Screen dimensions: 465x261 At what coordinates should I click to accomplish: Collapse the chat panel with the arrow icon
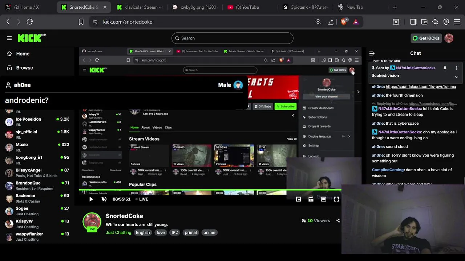[x=372, y=53]
